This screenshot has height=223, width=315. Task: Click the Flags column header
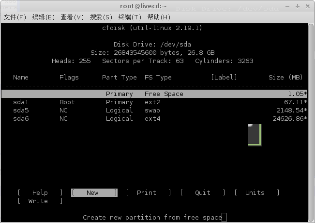coord(69,78)
